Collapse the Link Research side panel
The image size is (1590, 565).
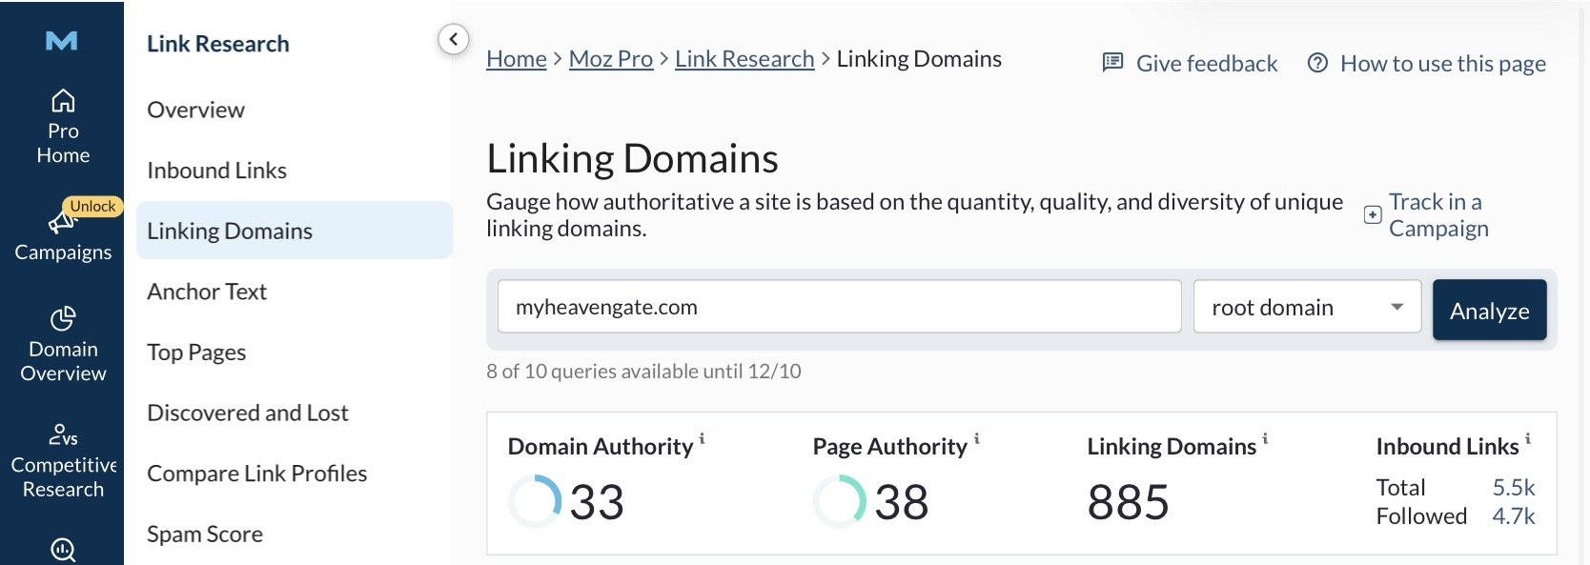coord(454,39)
